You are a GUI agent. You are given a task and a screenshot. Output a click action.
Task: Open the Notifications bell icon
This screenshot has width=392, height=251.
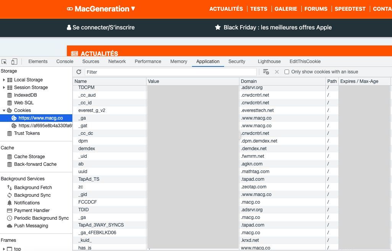tap(10, 203)
